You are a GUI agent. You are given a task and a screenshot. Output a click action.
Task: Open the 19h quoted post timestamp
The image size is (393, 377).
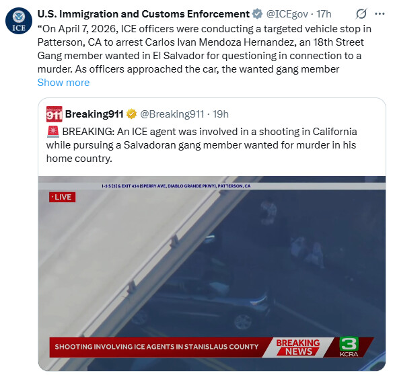(x=221, y=114)
